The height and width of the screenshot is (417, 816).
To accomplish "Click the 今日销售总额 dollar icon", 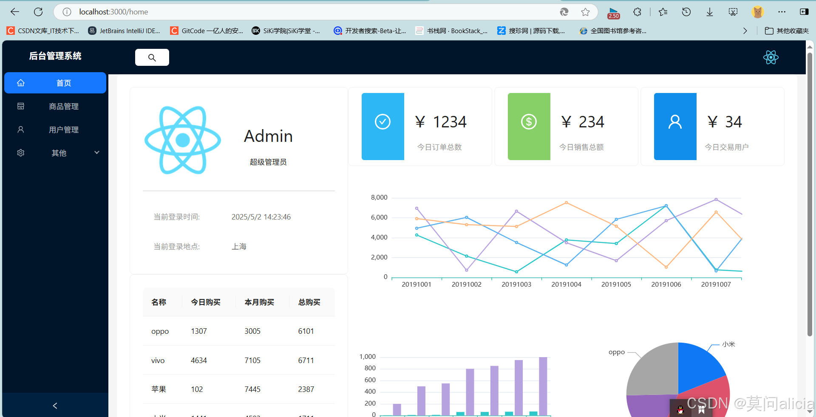I will (x=529, y=122).
